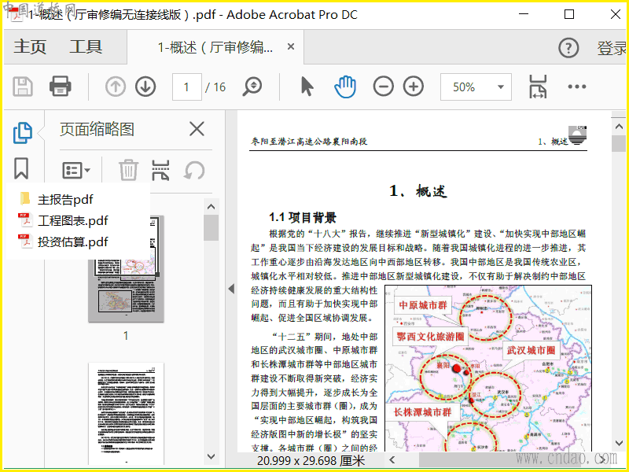Select the arrow Selection tool

(307, 87)
